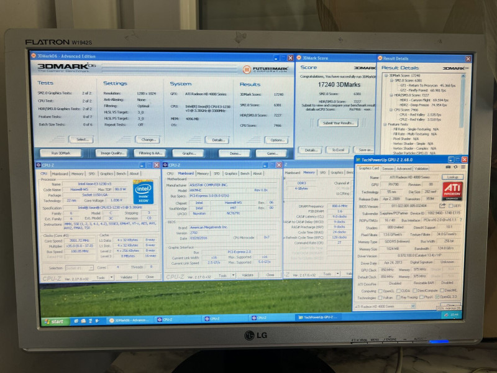Switch to TechPowerUp GPU-Z taskbar button
The image size is (497, 373).
coord(319,317)
